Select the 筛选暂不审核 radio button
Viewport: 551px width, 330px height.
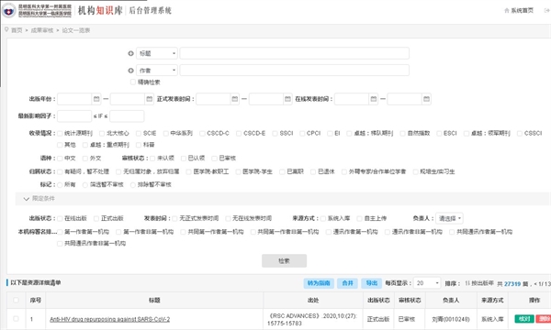[x=85, y=185]
